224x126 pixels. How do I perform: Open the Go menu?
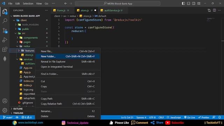(47, 3)
